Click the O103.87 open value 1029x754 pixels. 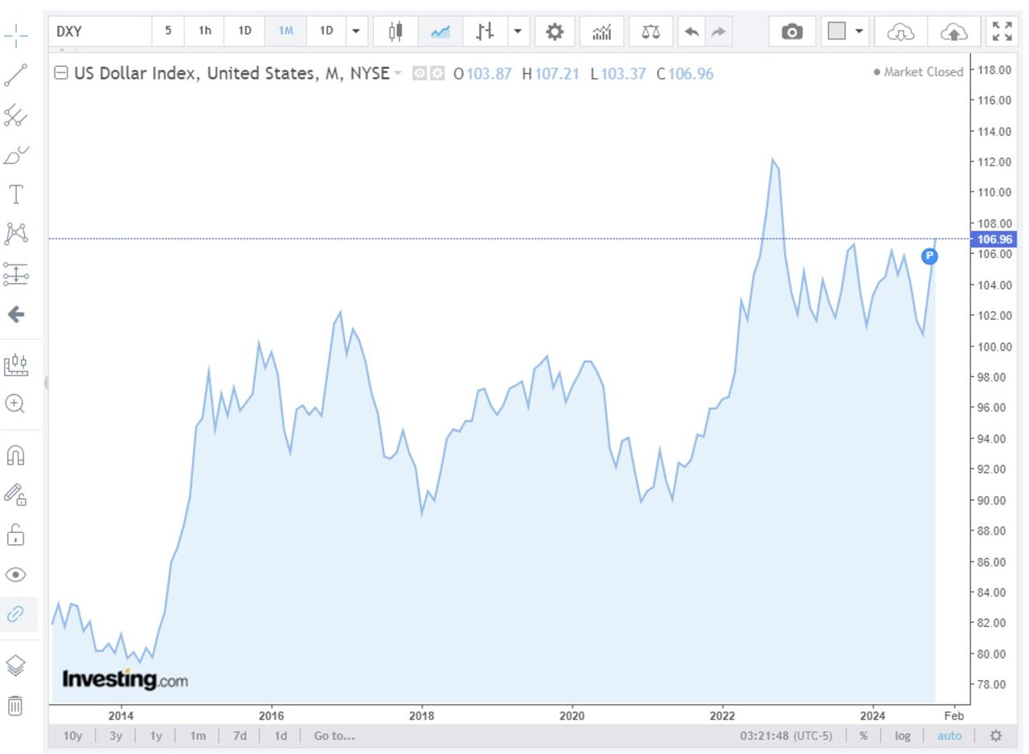point(482,74)
